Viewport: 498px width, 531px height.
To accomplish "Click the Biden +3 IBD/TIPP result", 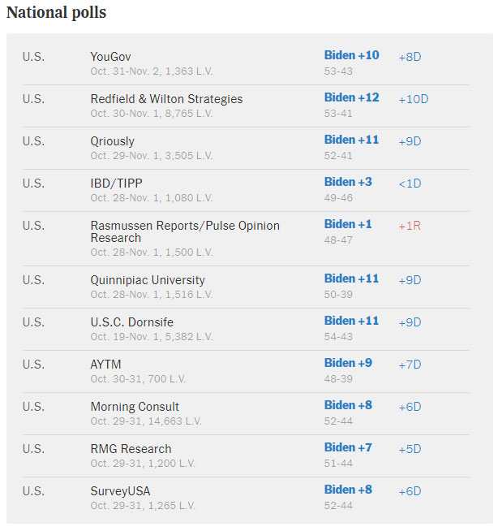I will tap(348, 182).
